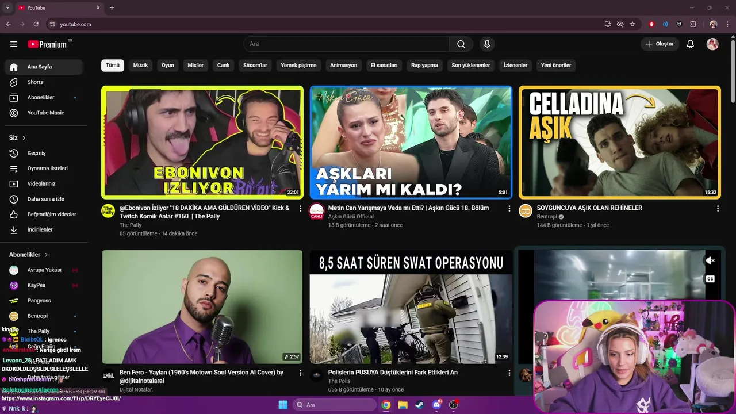This screenshot has width=736, height=414.
Task: Open Pangvoss channel subscription
Action: click(x=44, y=301)
